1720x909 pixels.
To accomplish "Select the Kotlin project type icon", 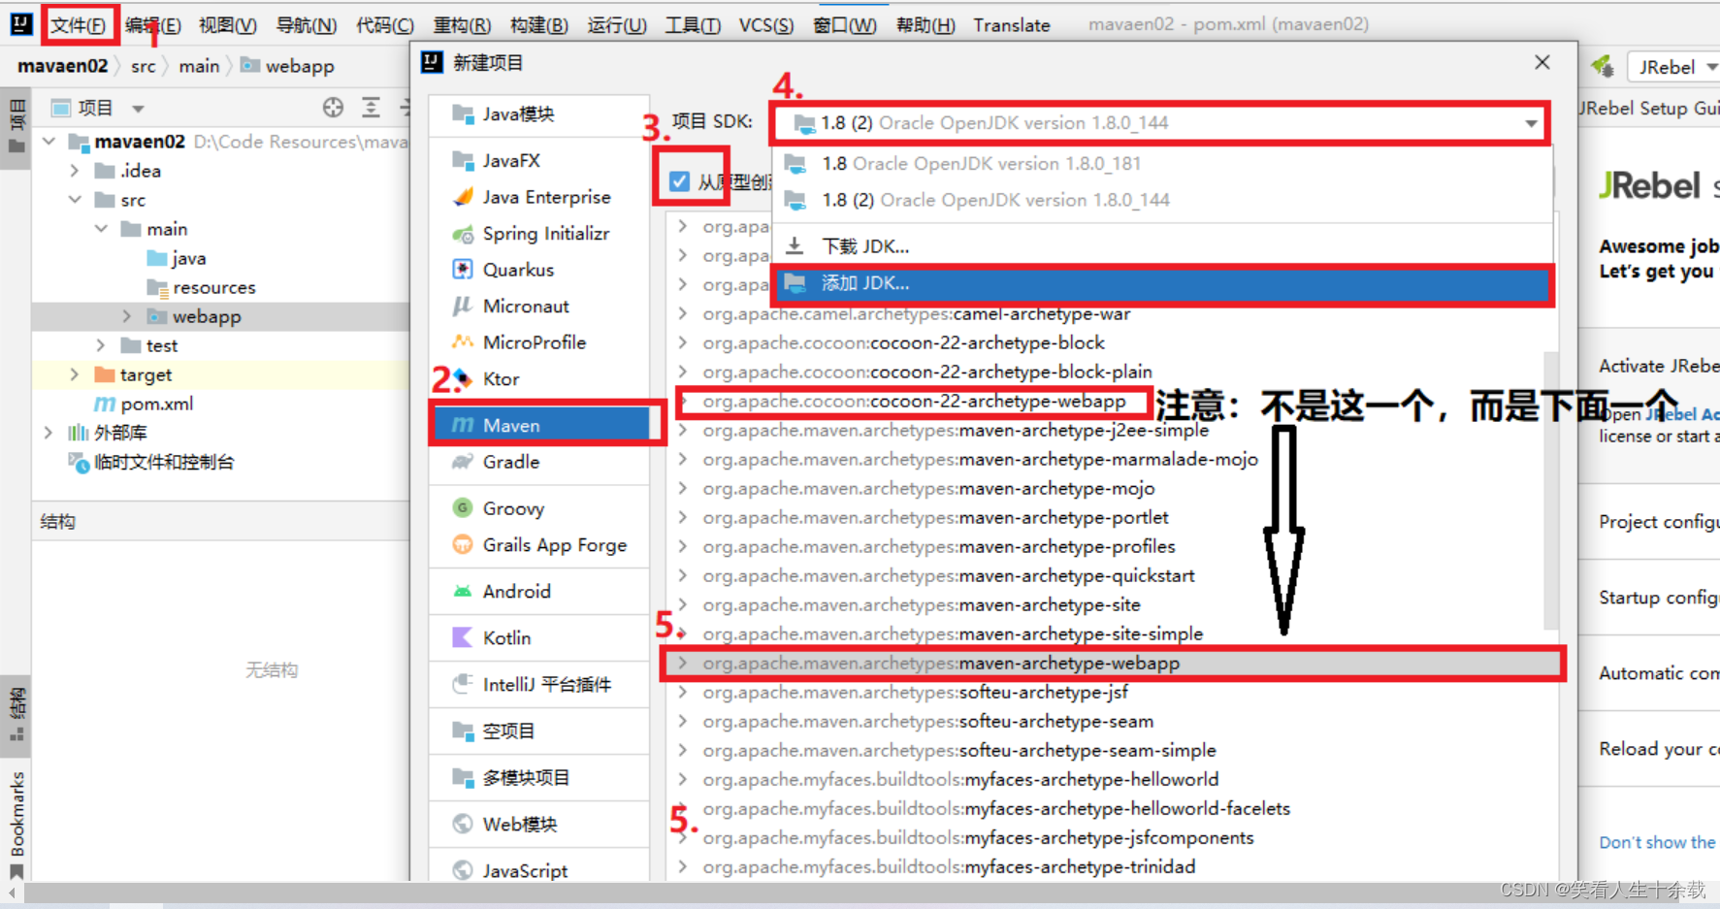I will 463,637.
